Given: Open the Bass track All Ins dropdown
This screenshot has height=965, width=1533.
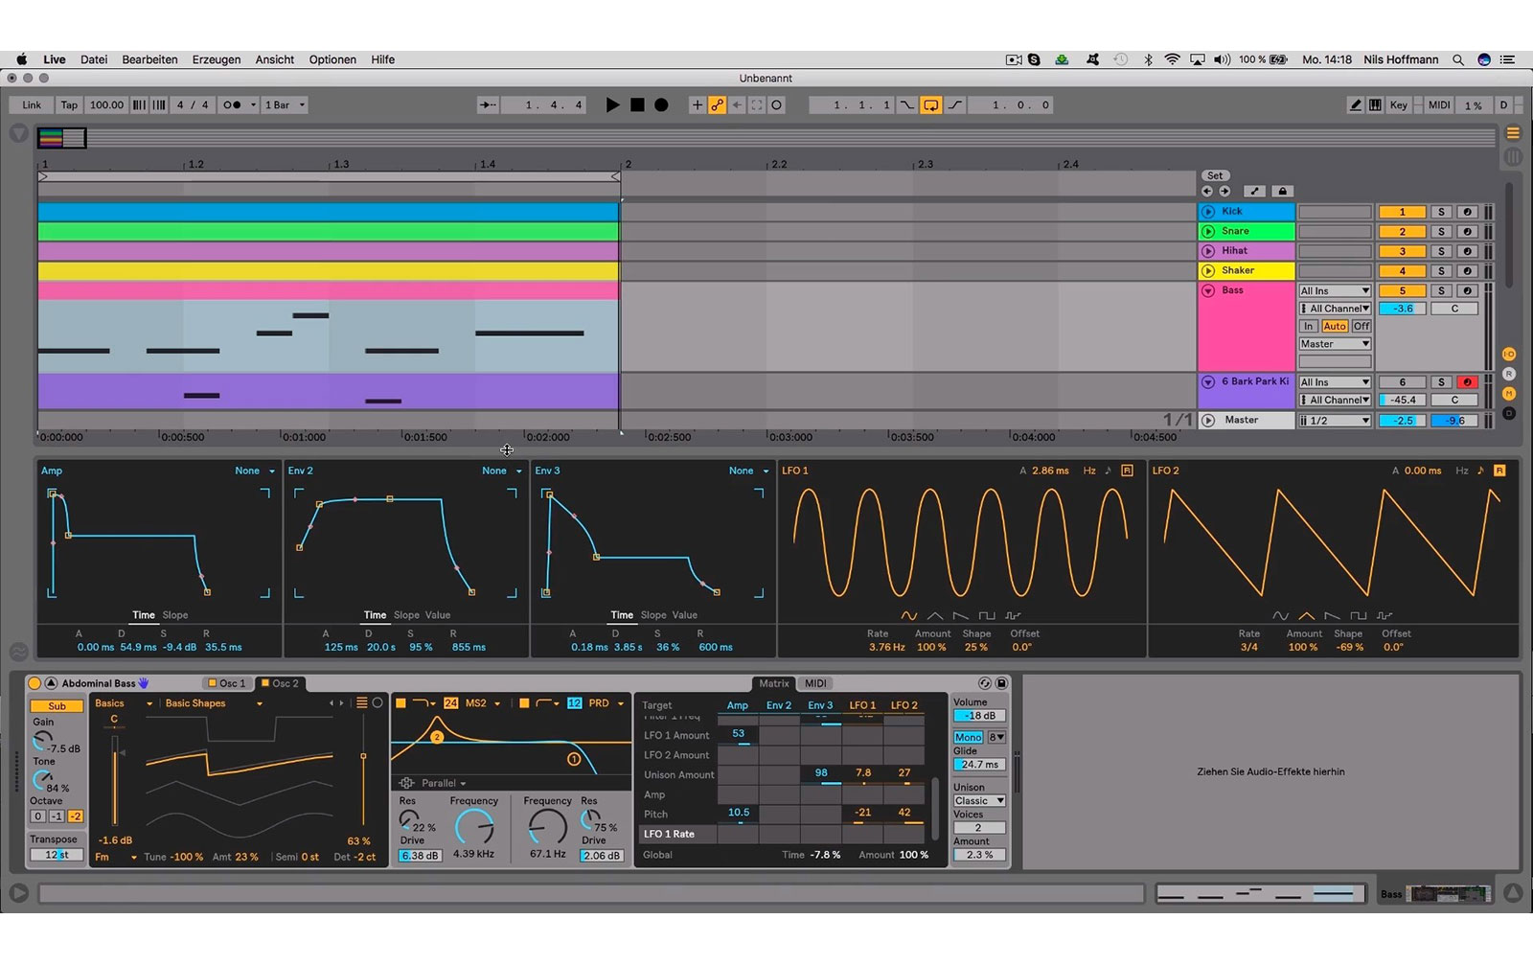Looking at the screenshot, I should click(x=1335, y=290).
